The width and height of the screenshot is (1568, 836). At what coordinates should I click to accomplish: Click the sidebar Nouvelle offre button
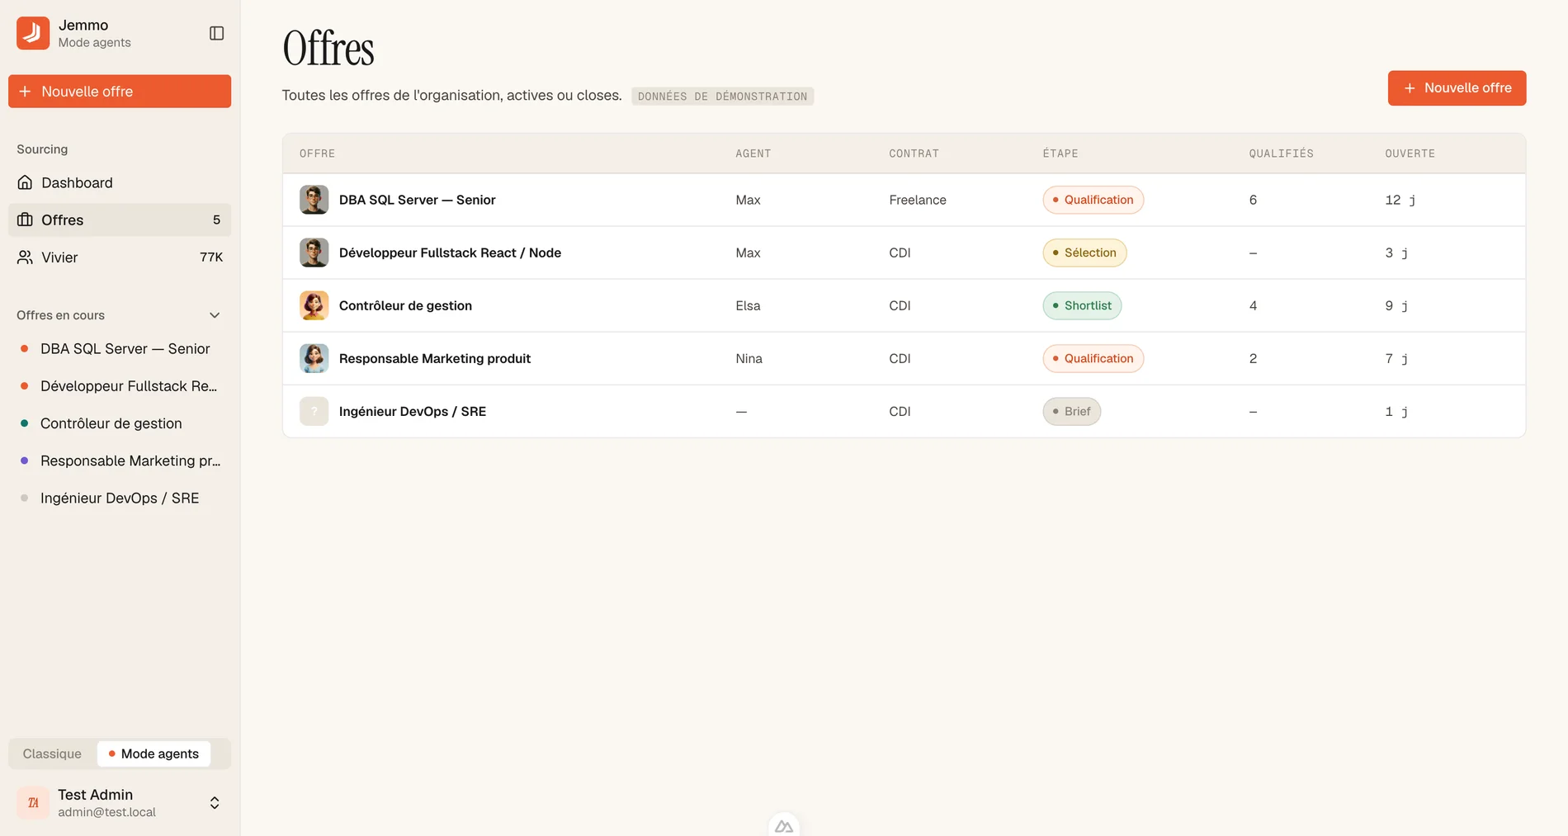click(120, 91)
